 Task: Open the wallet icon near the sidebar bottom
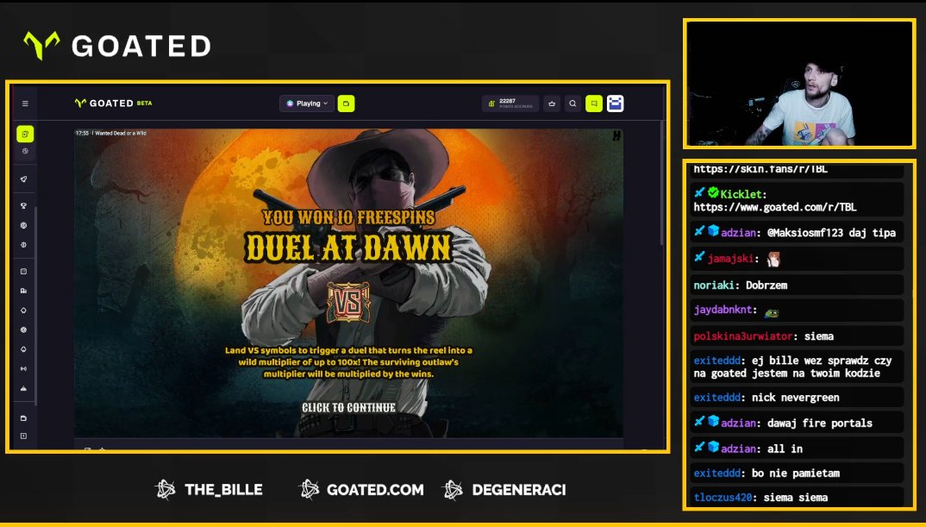coord(24,418)
